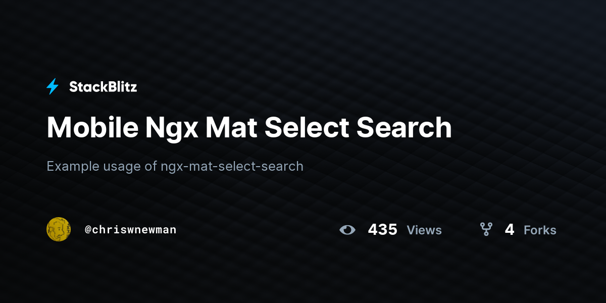
Task: Click the word Ngx in the title
Action: click(172, 129)
